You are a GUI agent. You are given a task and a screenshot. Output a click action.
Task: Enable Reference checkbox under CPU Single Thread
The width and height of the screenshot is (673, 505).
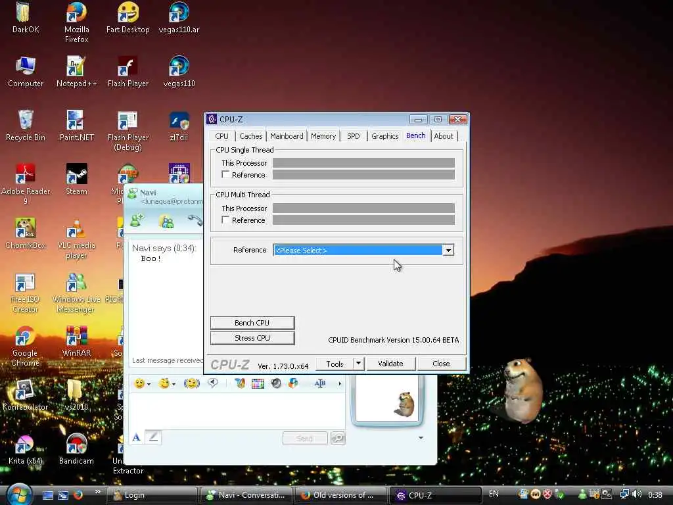tap(225, 174)
